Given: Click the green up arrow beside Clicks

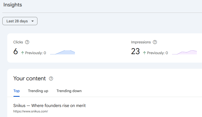Looking at the screenshot, I should pos(22,53).
